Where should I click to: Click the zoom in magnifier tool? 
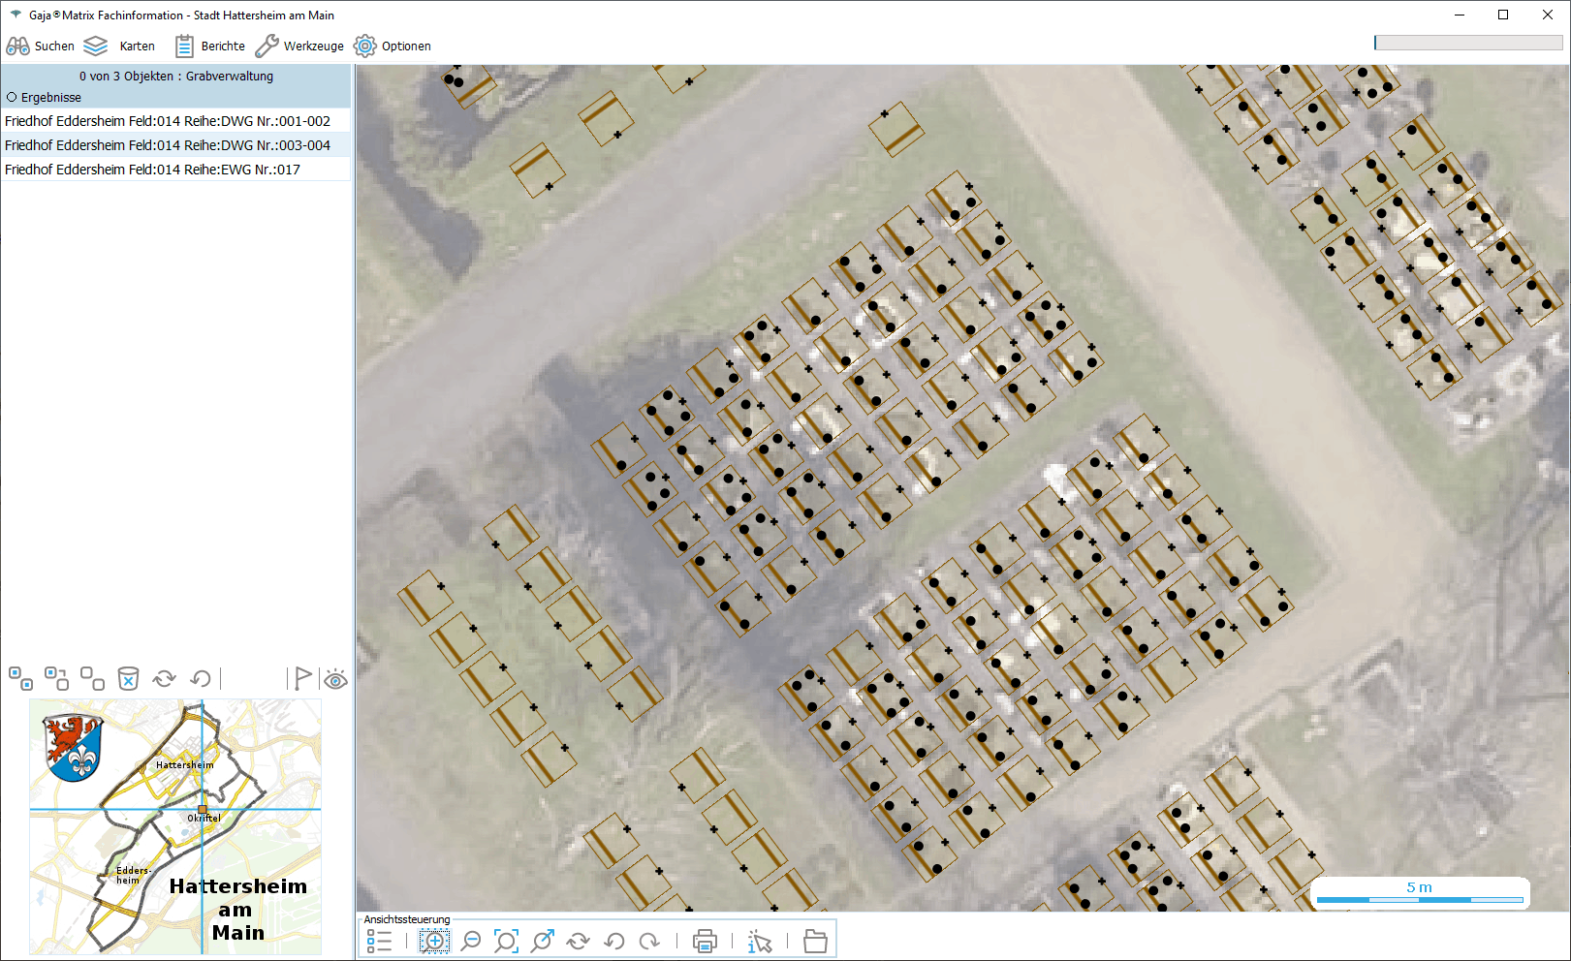click(x=434, y=941)
